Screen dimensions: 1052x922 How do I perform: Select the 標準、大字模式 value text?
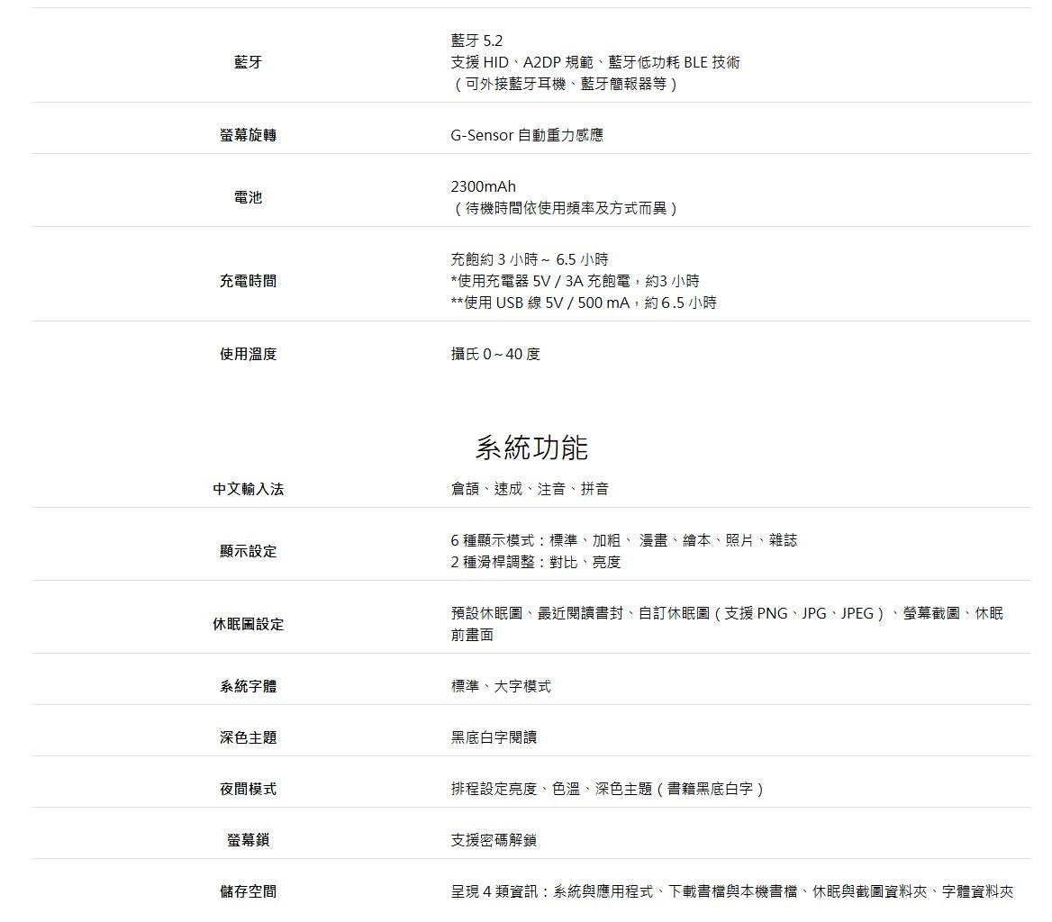(501, 686)
